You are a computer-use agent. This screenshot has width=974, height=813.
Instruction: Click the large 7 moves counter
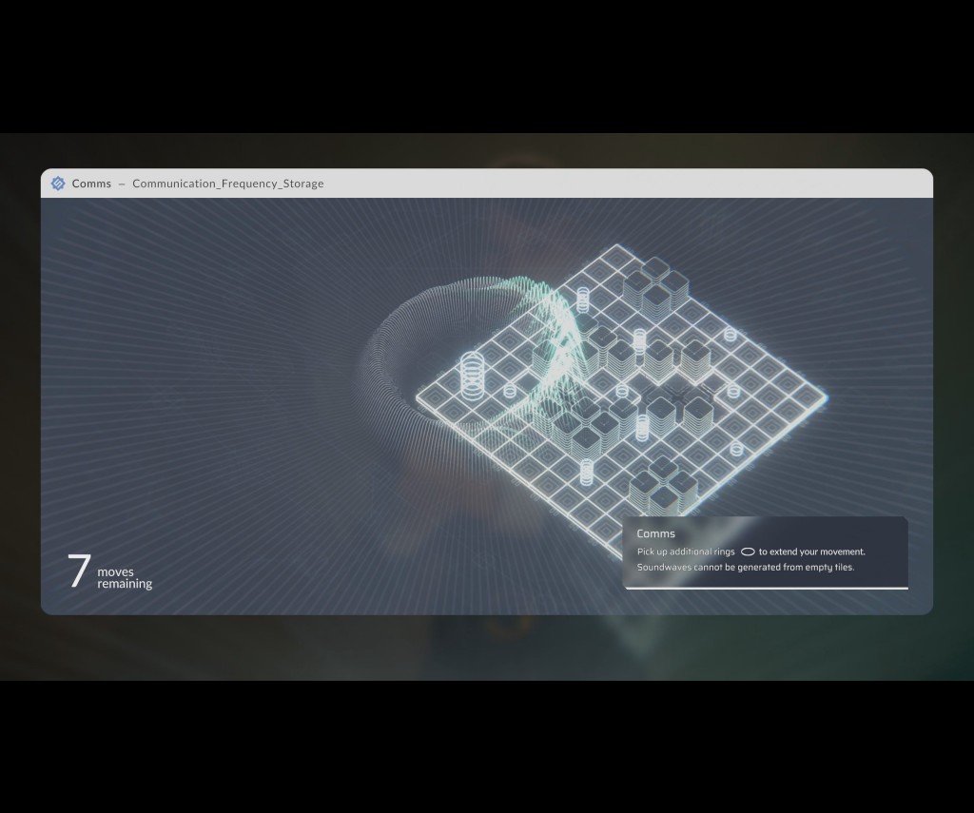79,571
